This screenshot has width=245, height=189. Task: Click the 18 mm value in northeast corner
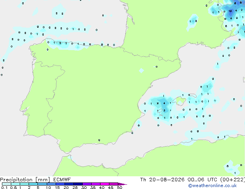pyautogui.click(x=230, y=11)
